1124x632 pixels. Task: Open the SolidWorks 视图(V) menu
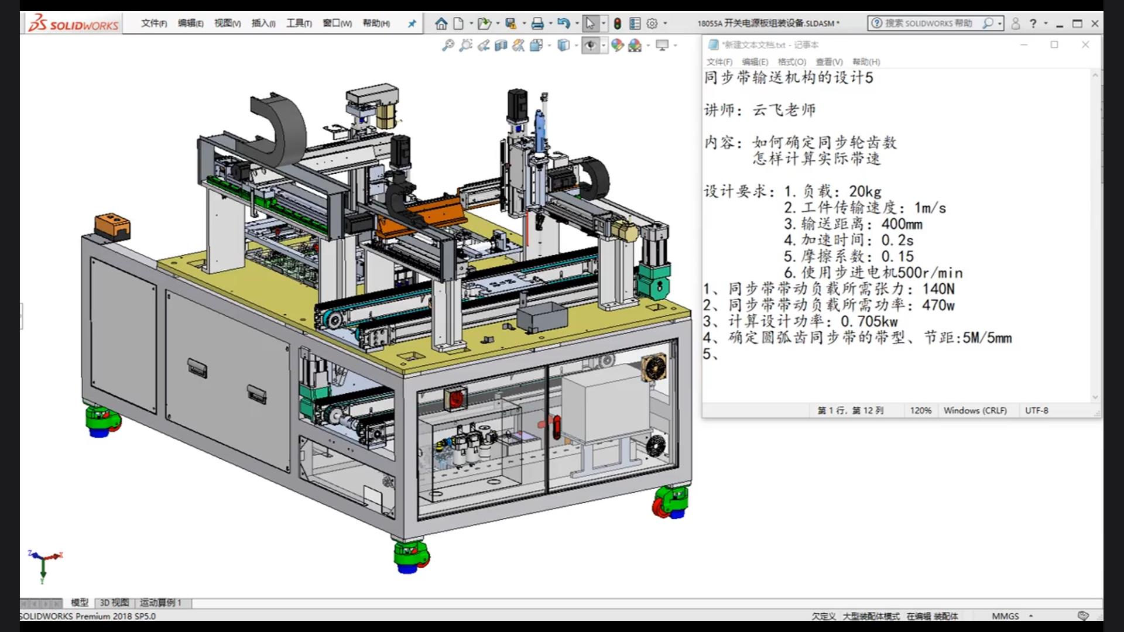tap(227, 23)
